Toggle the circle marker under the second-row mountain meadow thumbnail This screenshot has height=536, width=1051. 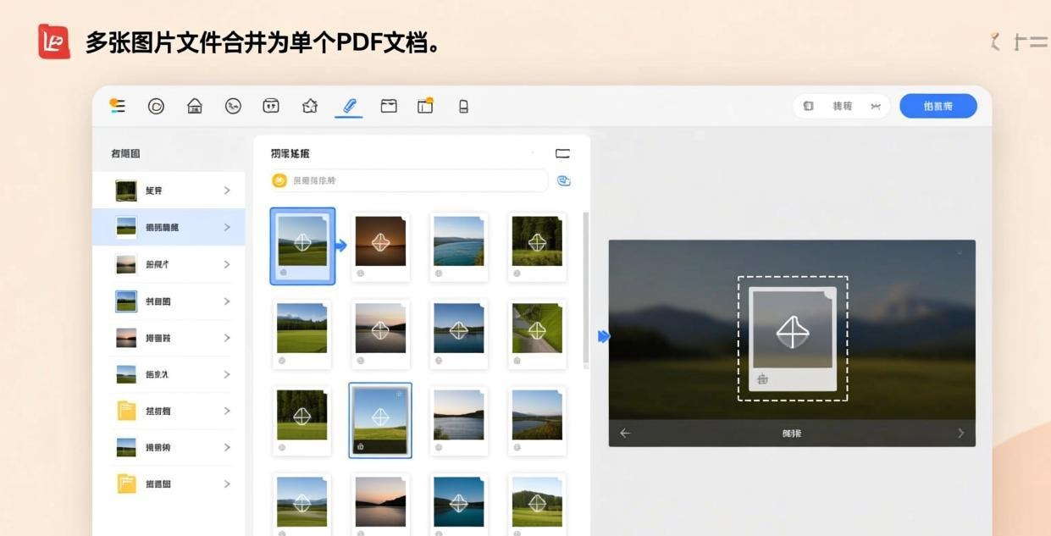coord(282,361)
